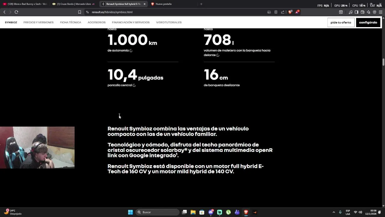385x217 pixels.
Task: Go forward in browser history
Action: pyautogui.click(x=10, y=12)
